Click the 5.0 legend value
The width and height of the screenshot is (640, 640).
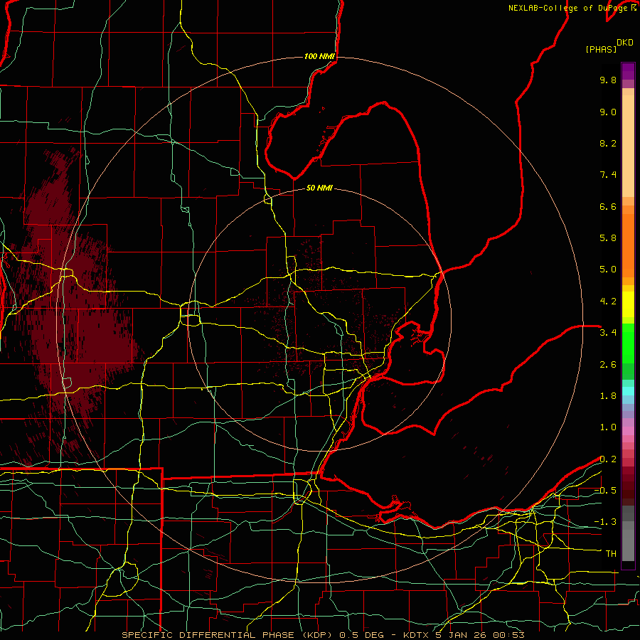point(608,270)
